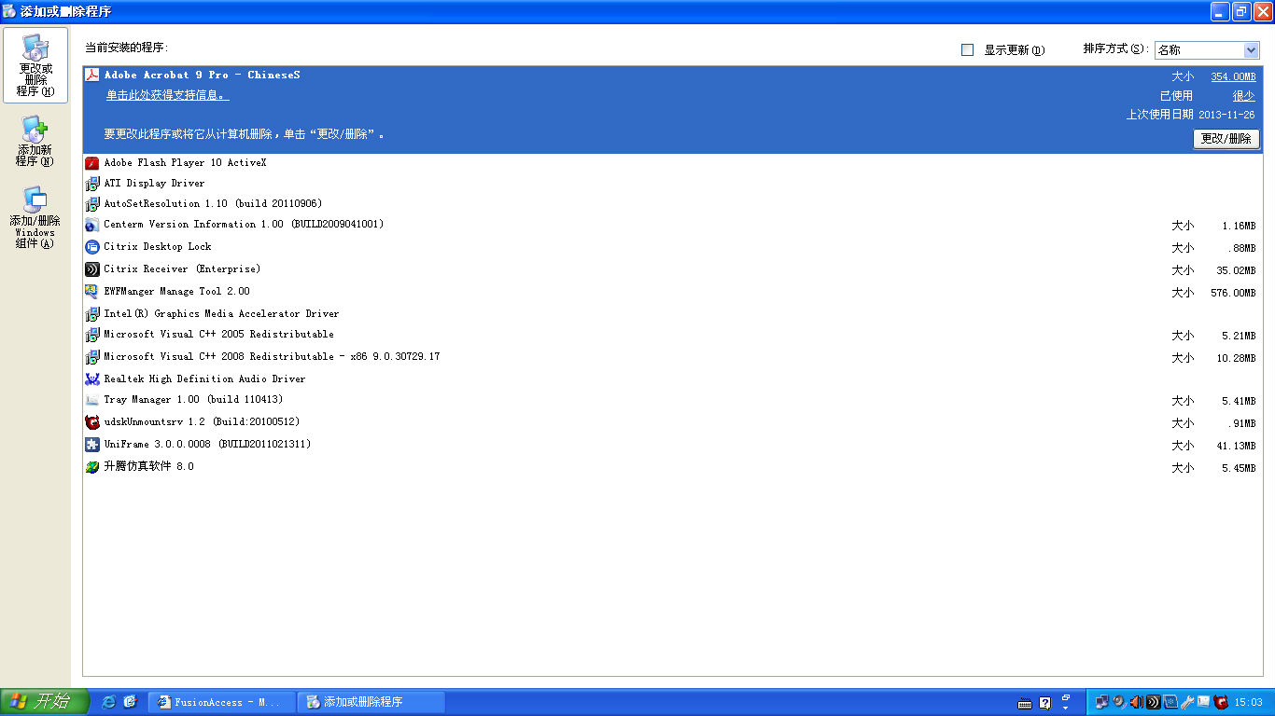The image size is (1275, 716).
Task: Click the language bar help icon
Action: pos(1045,702)
